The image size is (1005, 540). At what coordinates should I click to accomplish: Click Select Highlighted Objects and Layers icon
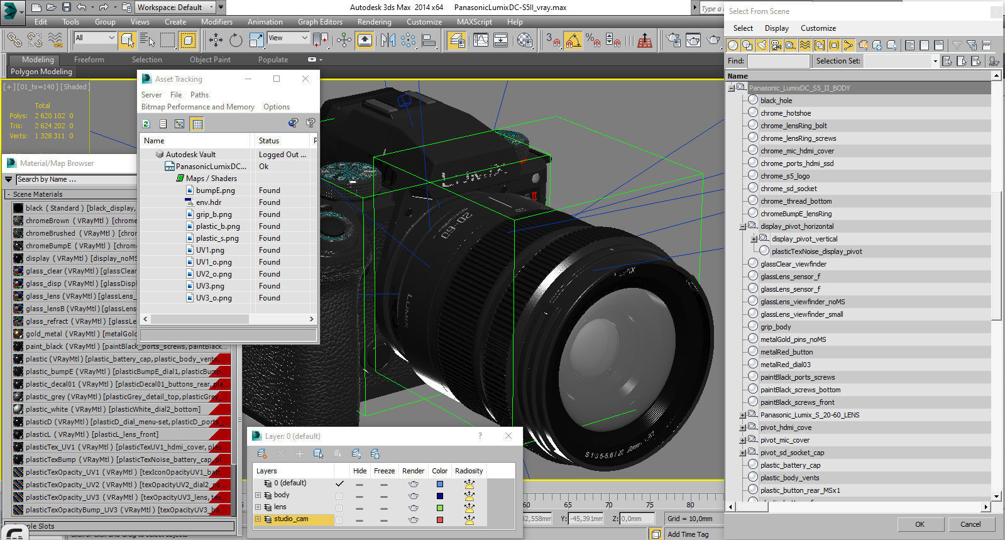[x=319, y=454]
